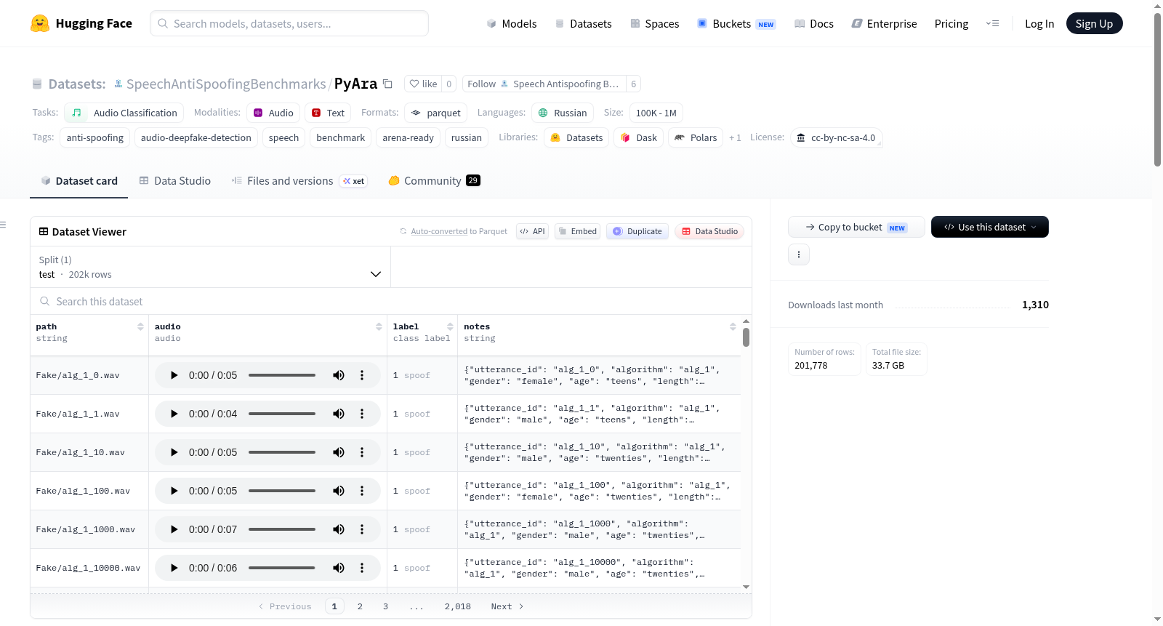Jump to page 2,018 of the dataset
Image resolution: width=1163 pixels, height=626 pixels.
coord(458,606)
